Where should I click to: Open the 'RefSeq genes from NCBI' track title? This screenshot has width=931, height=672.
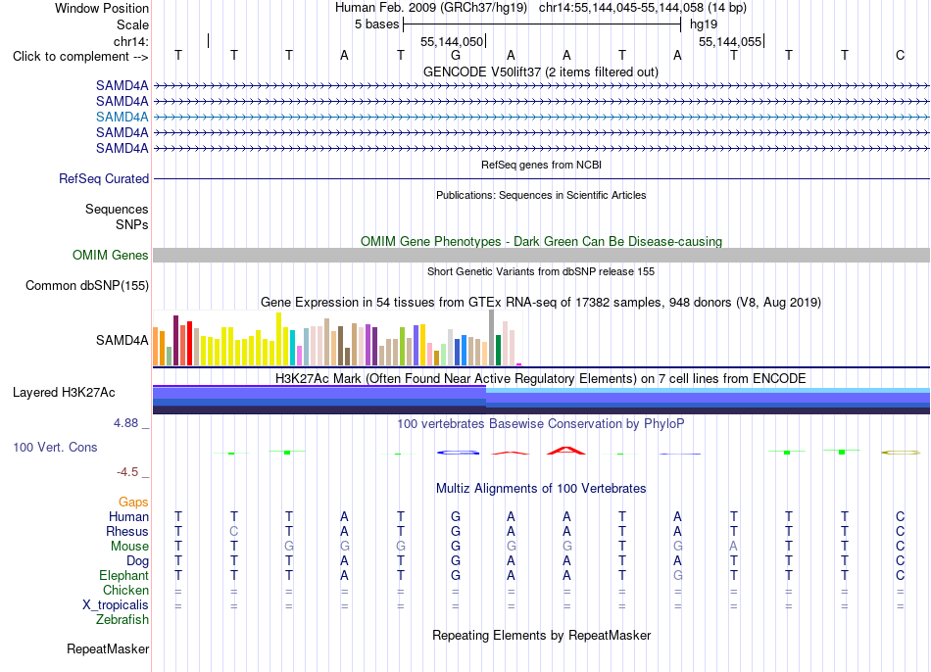(x=541, y=165)
